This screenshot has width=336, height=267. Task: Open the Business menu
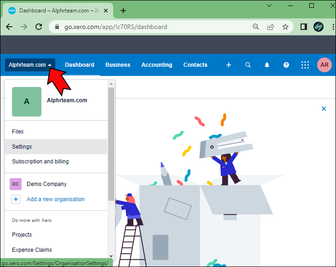118,65
